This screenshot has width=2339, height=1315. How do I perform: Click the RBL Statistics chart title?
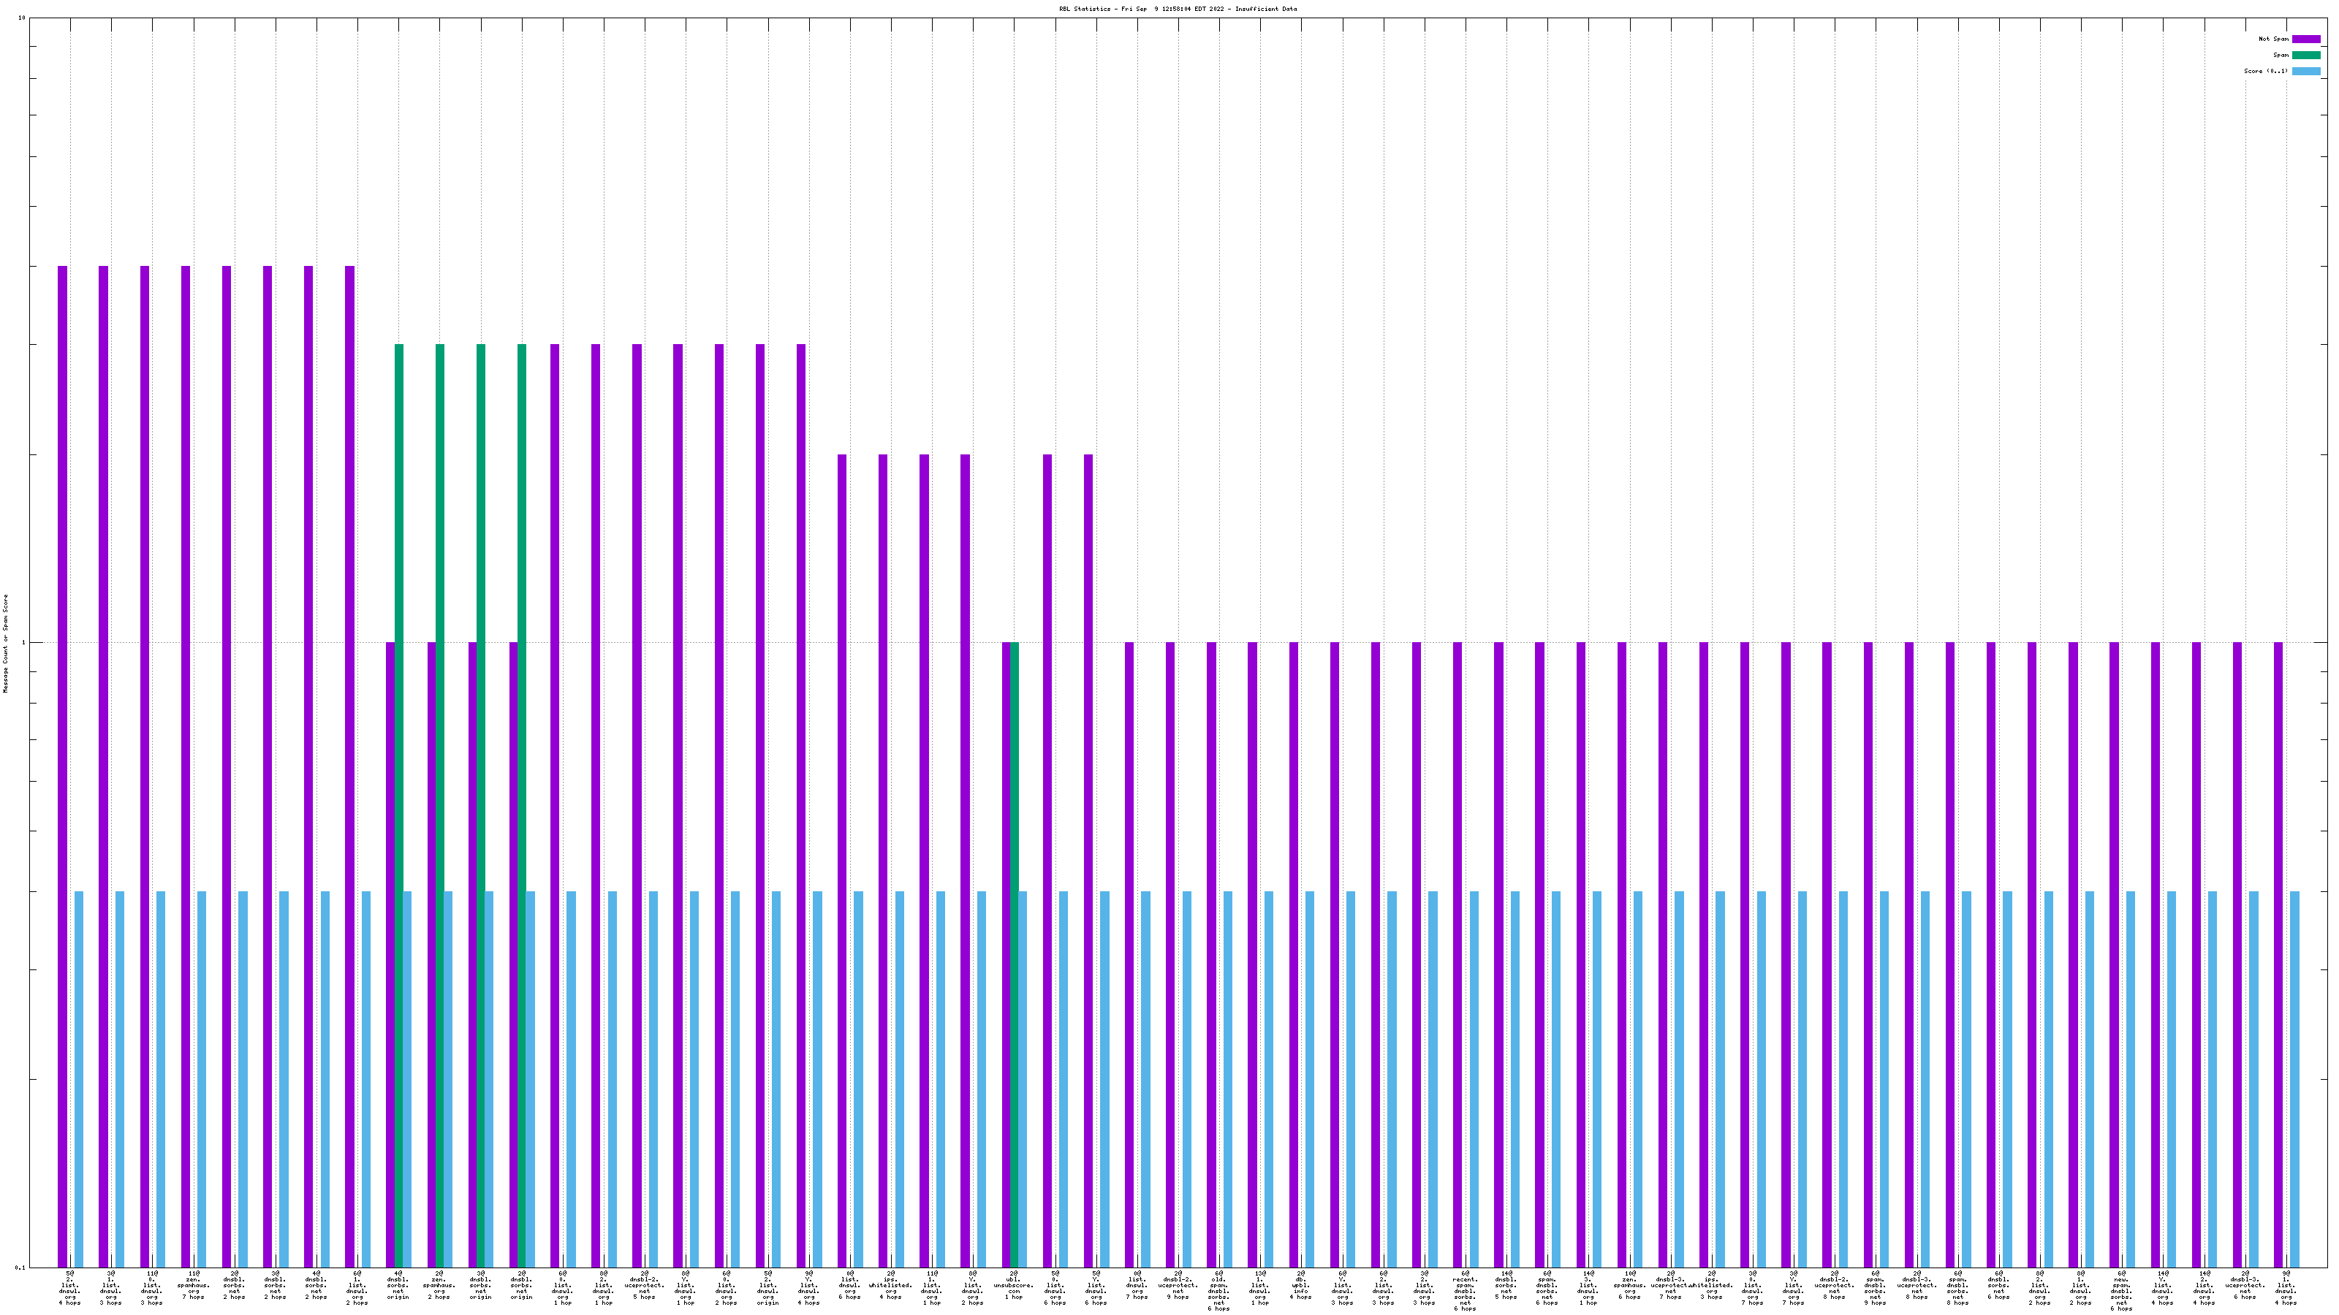pos(1177,9)
